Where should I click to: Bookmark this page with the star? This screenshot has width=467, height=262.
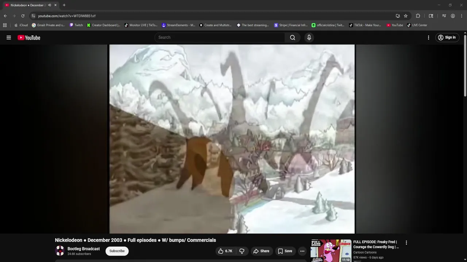406,16
